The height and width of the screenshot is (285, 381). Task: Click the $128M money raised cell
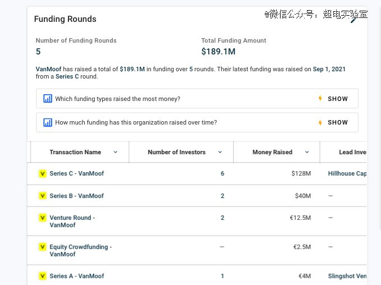click(301, 173)
